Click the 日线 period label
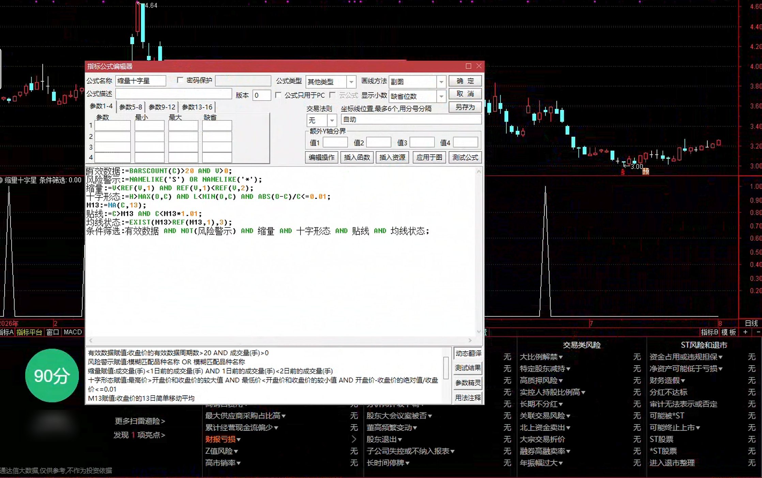The image size is (762, 478). point(751,323)
